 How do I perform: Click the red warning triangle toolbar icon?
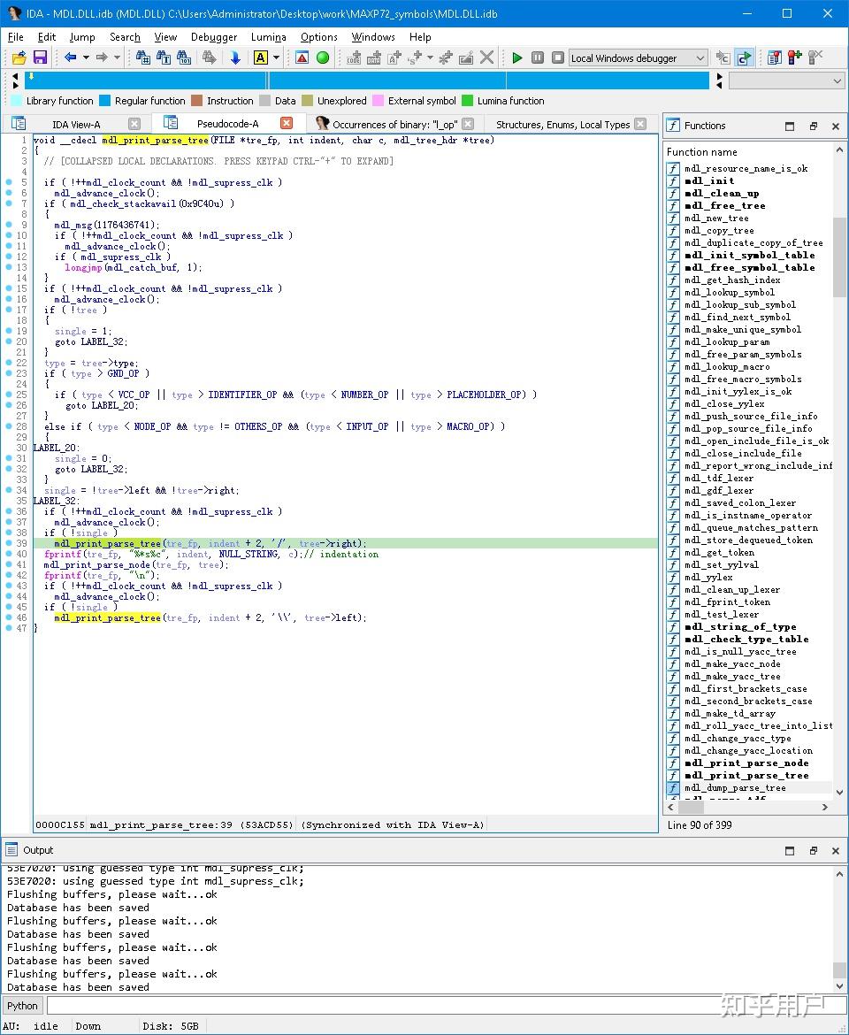coord(302,57)
